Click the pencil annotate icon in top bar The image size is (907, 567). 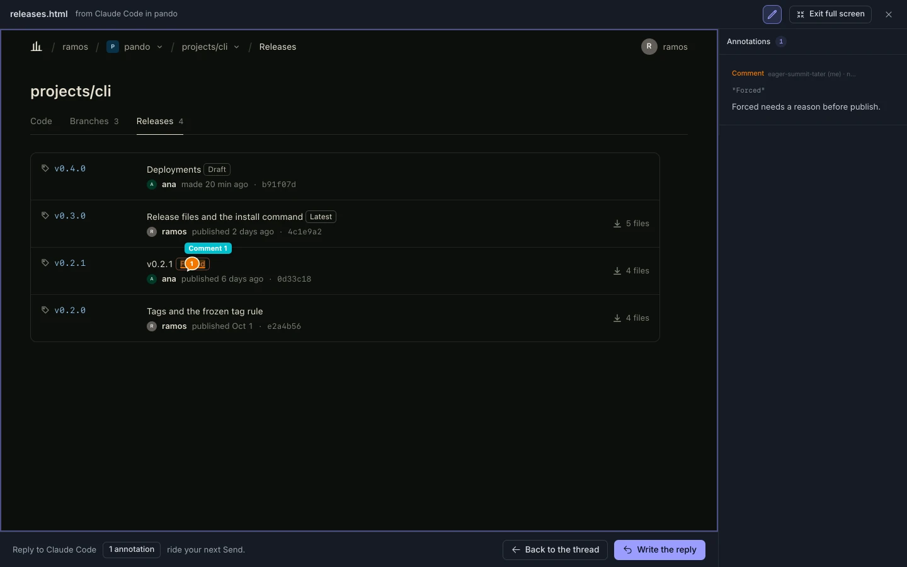[772, 14]
